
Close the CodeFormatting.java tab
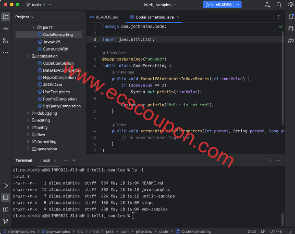[178, 17]
